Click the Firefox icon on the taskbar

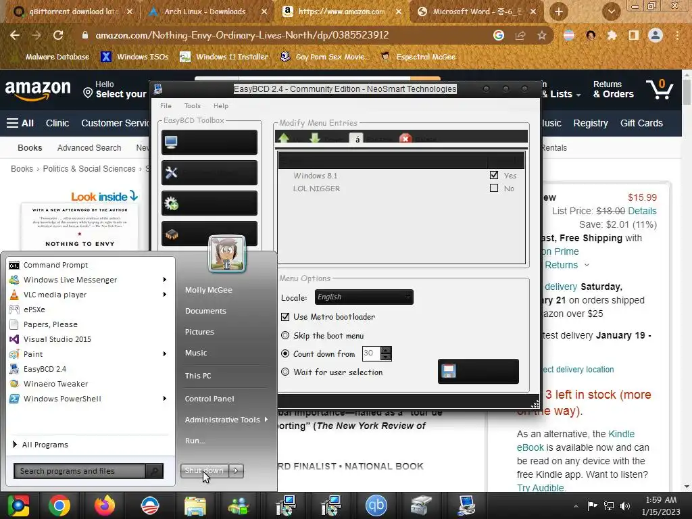(105, 505)
